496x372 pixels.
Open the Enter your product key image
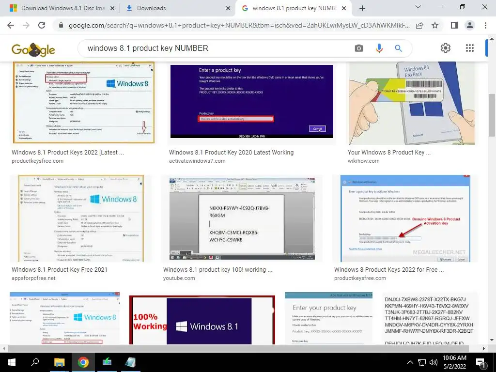328,318
